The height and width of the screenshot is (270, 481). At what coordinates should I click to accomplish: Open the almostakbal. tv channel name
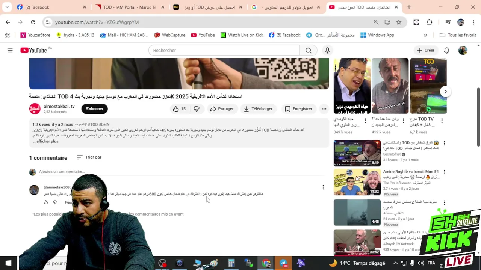click(59, 106)
